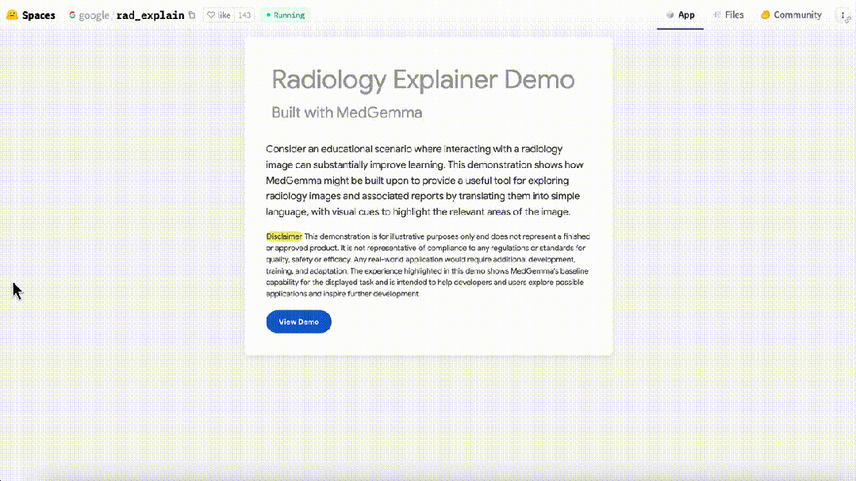Open the Spaces home link
The image size is (856, 481).
[x=38, y=15]
